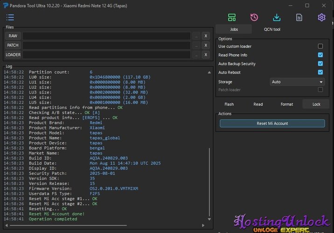
Task: Focus the LOADER file path field
Action: [106, 55]
